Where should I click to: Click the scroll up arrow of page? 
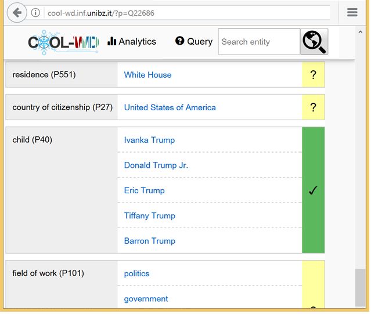pyautogui.click(x=361, y=32)
